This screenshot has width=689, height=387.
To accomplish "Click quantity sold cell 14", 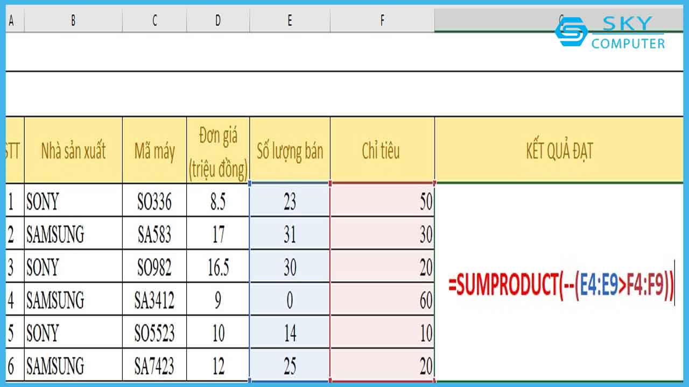I will tap(290, 333).
